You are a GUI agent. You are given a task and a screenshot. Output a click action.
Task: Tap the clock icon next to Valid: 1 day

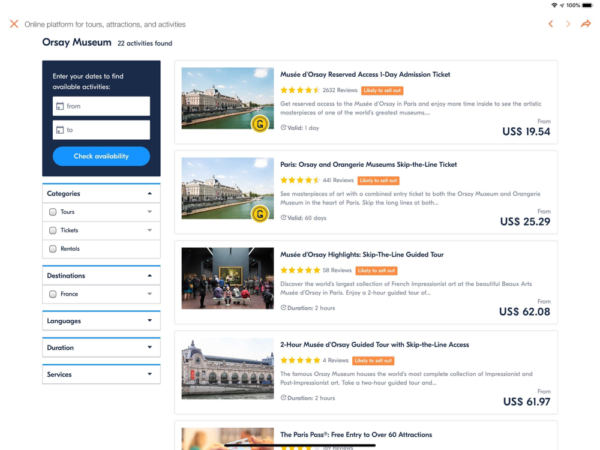pos(283,127)
